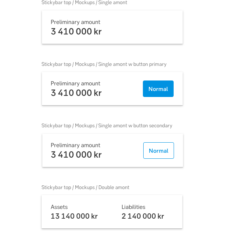Click the 3 410 000 kr value in first card
Viewport: 225px width, 231px height.
coord(76,31)
